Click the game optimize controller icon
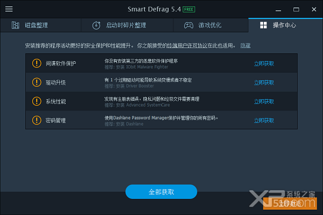323x215 pixels. (188, 25)
